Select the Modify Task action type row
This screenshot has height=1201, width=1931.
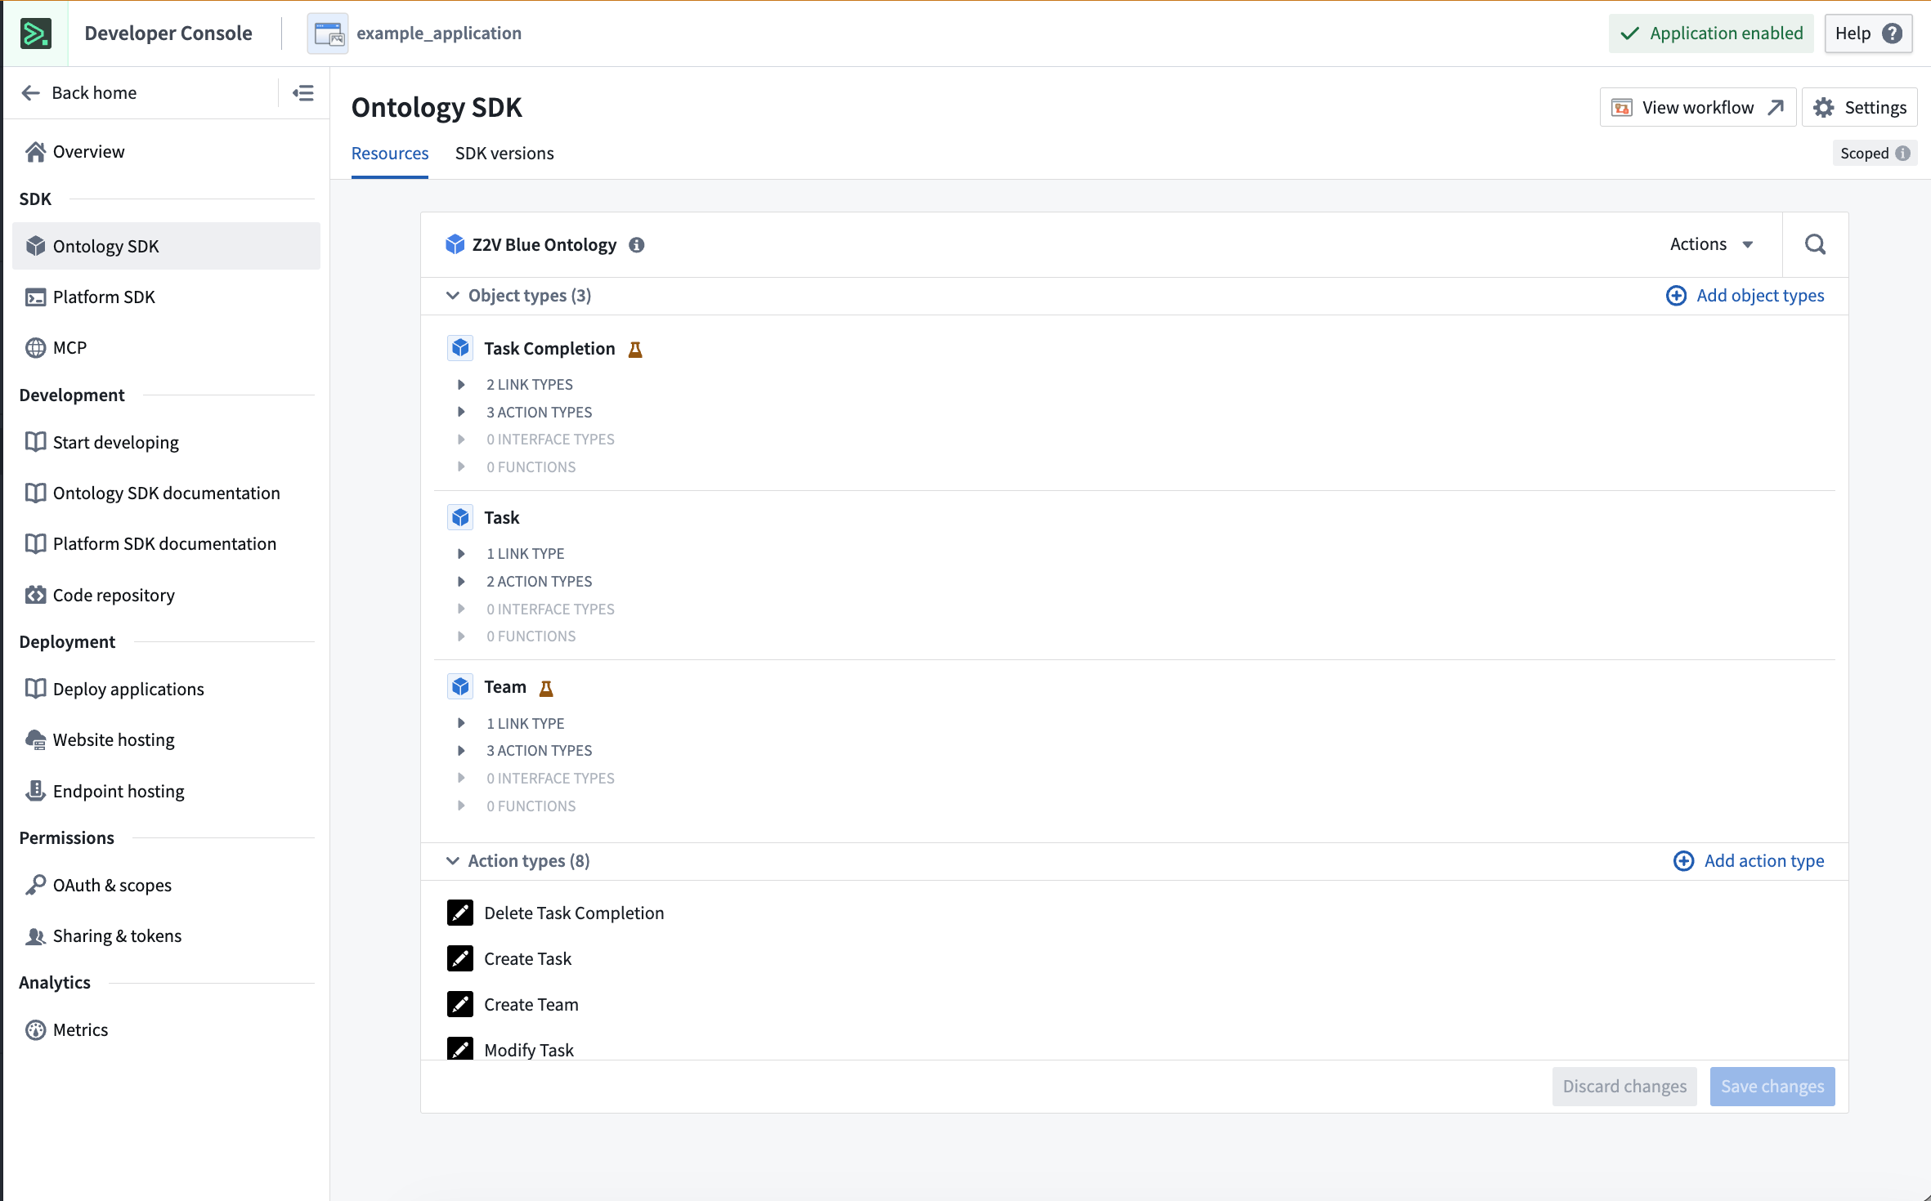[x=1134, y=1048]
